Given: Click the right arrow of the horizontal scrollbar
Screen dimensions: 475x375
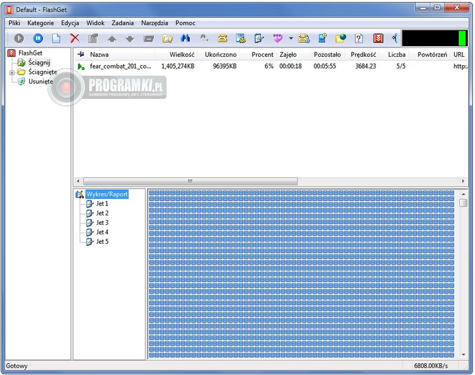Looking at the screenshot, I should pyautogui.click(x=463, y=181).
